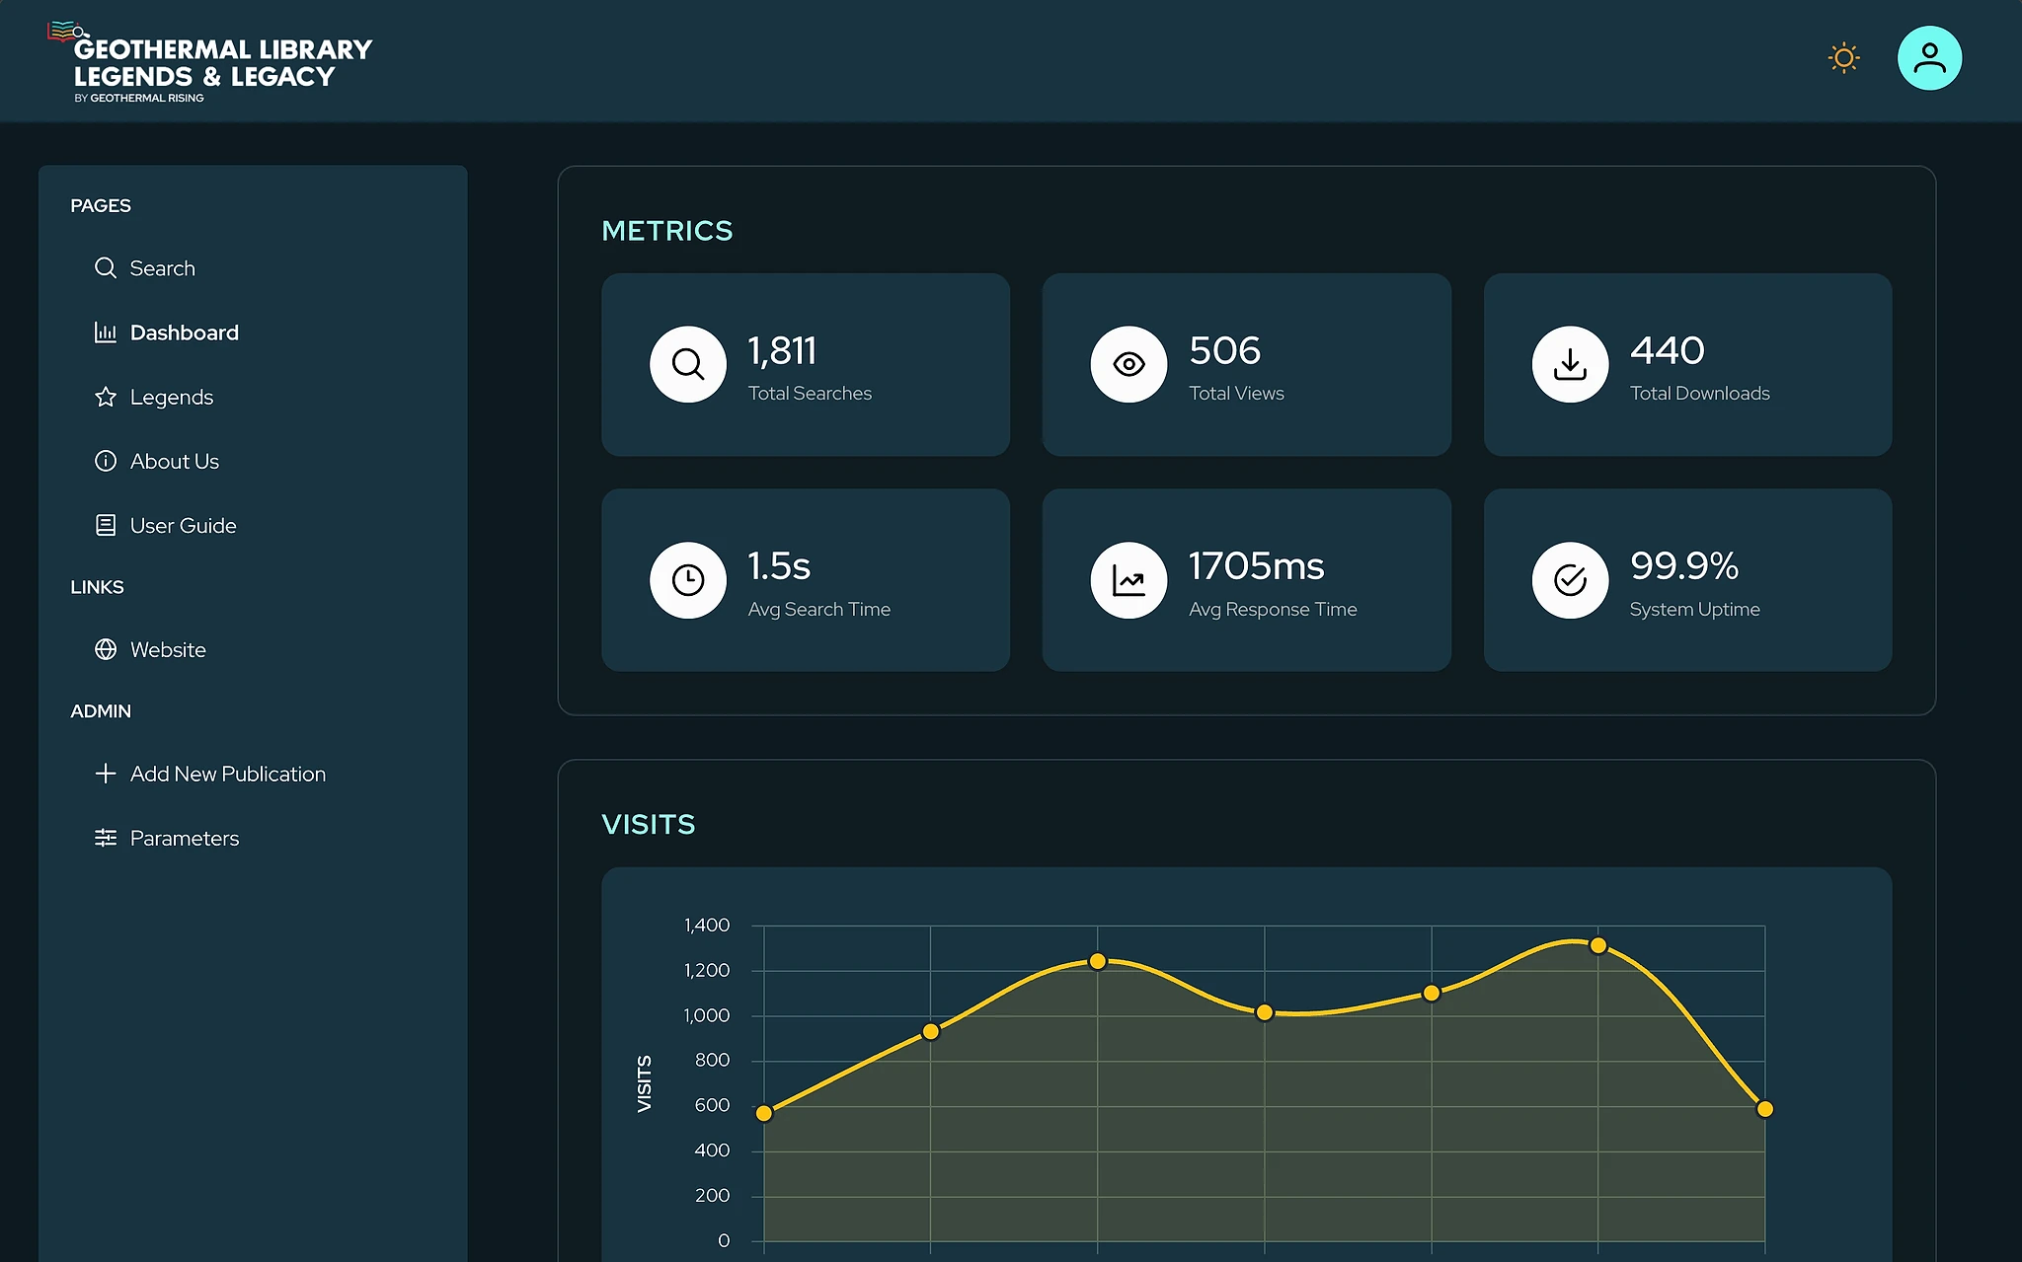Click the PAGES sidebar heading
This screenshot has width=2022, height=1262.
tap(100, 205)
